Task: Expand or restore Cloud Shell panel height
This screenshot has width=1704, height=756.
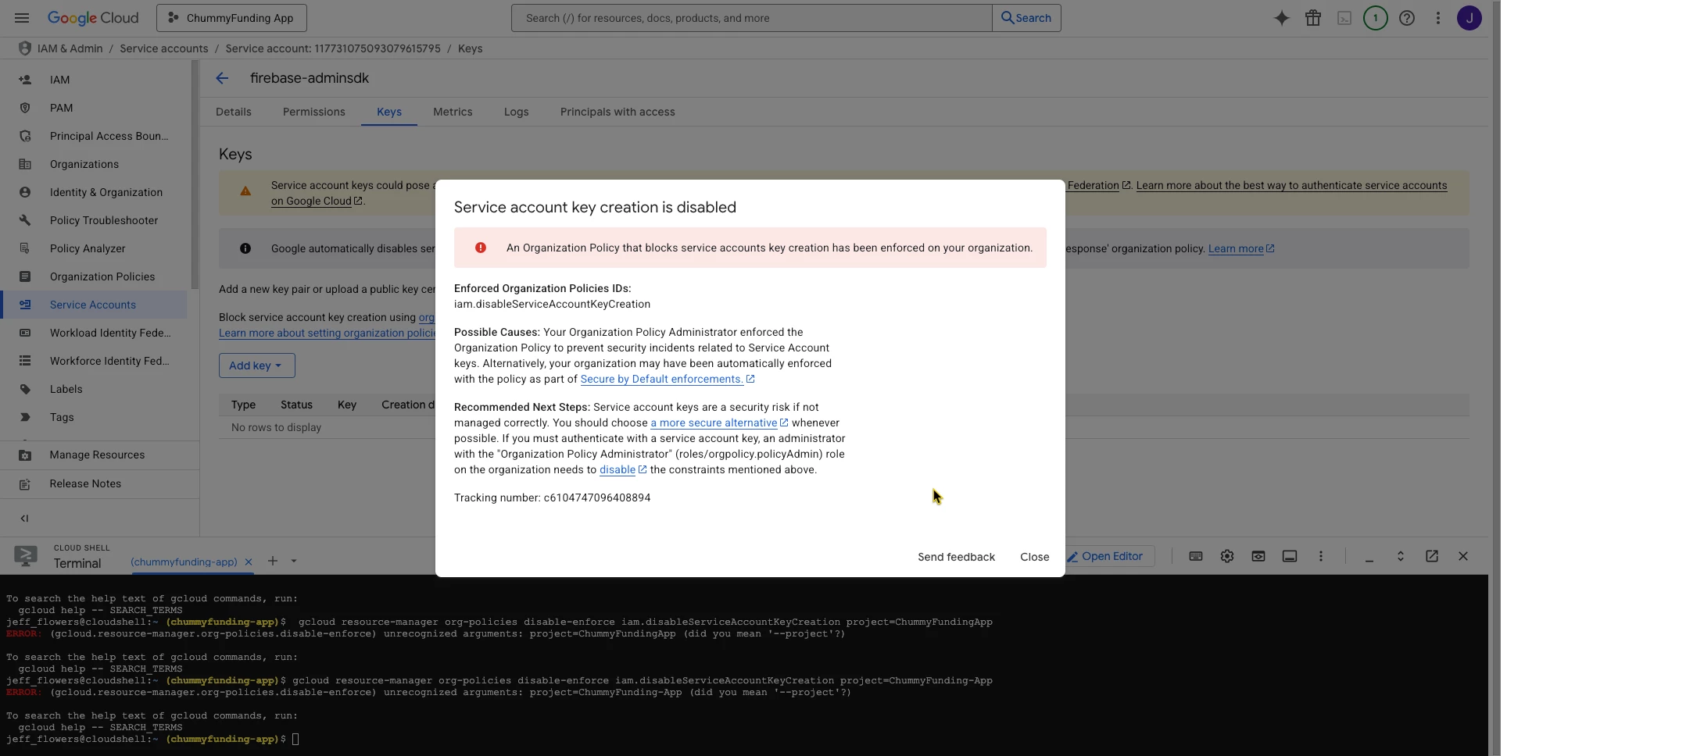Action: click(1401, 556)
